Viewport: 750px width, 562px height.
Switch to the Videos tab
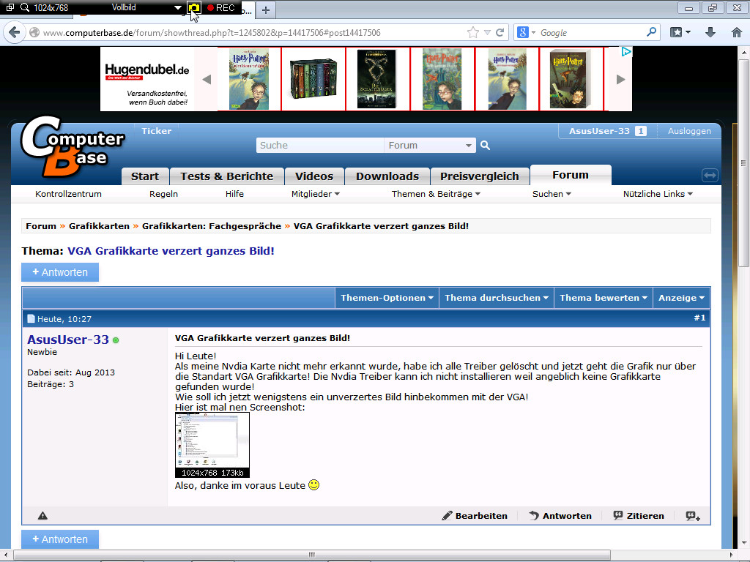click(314, 176)
